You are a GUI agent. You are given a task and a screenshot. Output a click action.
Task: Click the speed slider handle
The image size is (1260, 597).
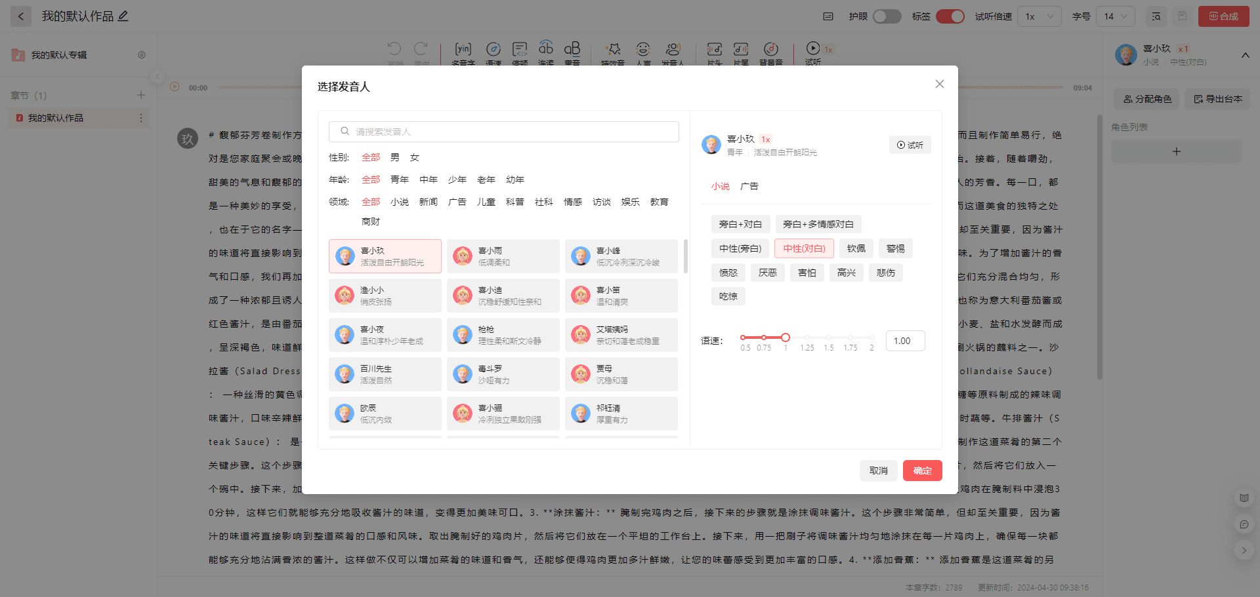tap(786, 337)
